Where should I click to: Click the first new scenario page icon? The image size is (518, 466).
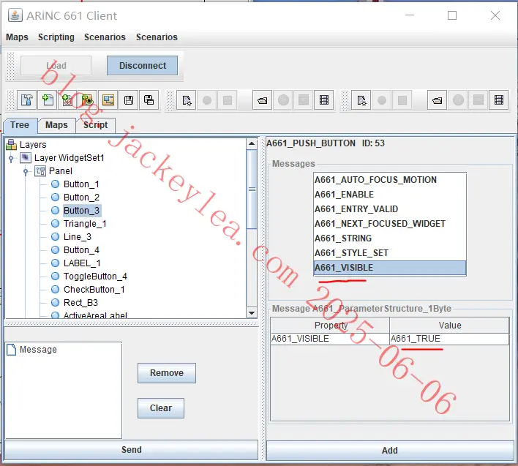click(x=187, y=100)
